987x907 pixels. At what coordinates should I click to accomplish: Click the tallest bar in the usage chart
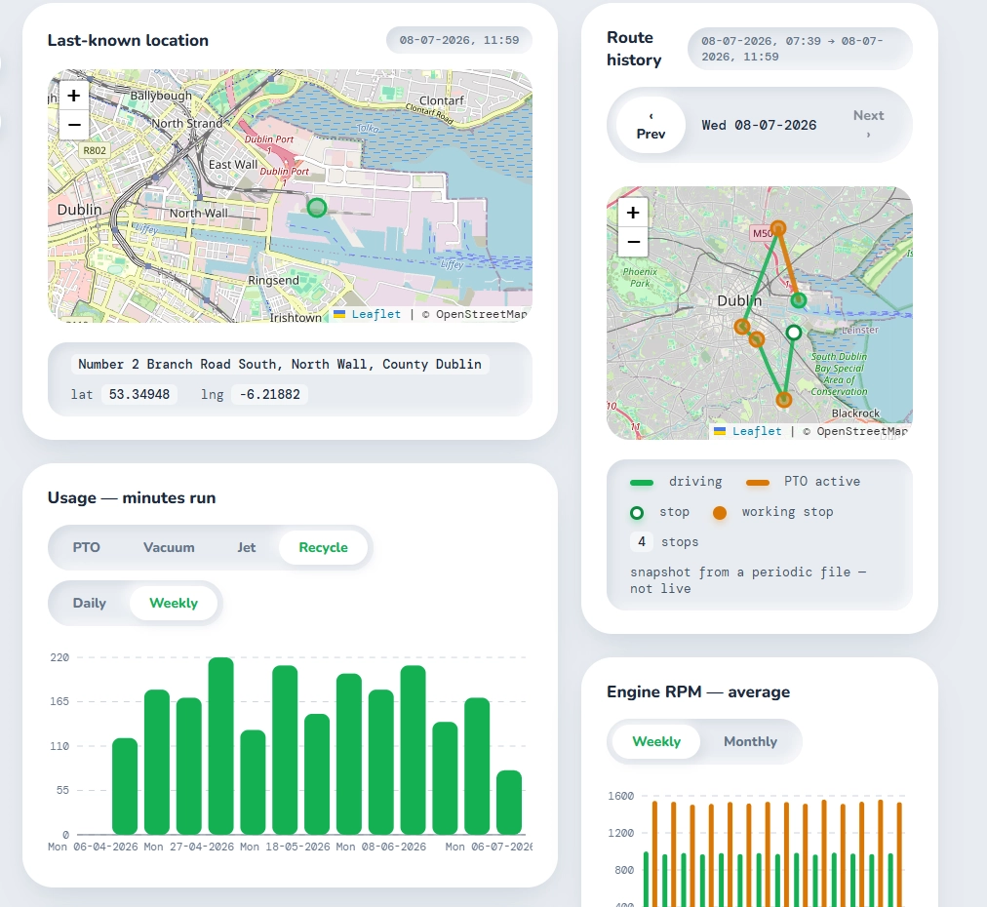click(221, 746)
